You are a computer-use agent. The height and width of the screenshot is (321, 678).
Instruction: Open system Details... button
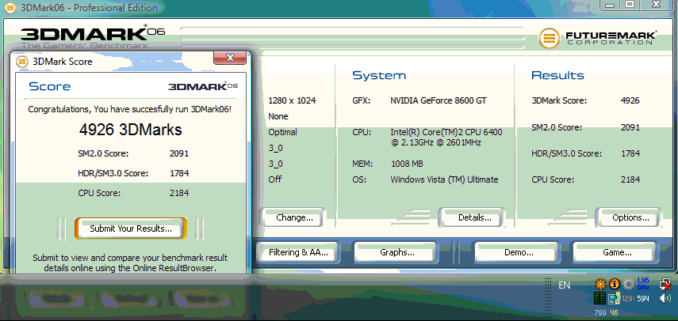pos(475,217)
